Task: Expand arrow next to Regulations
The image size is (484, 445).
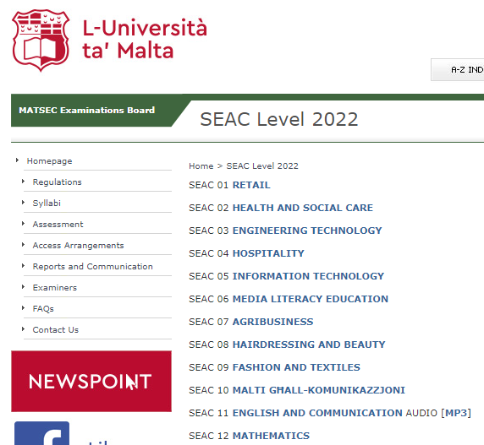Action: 23,182
